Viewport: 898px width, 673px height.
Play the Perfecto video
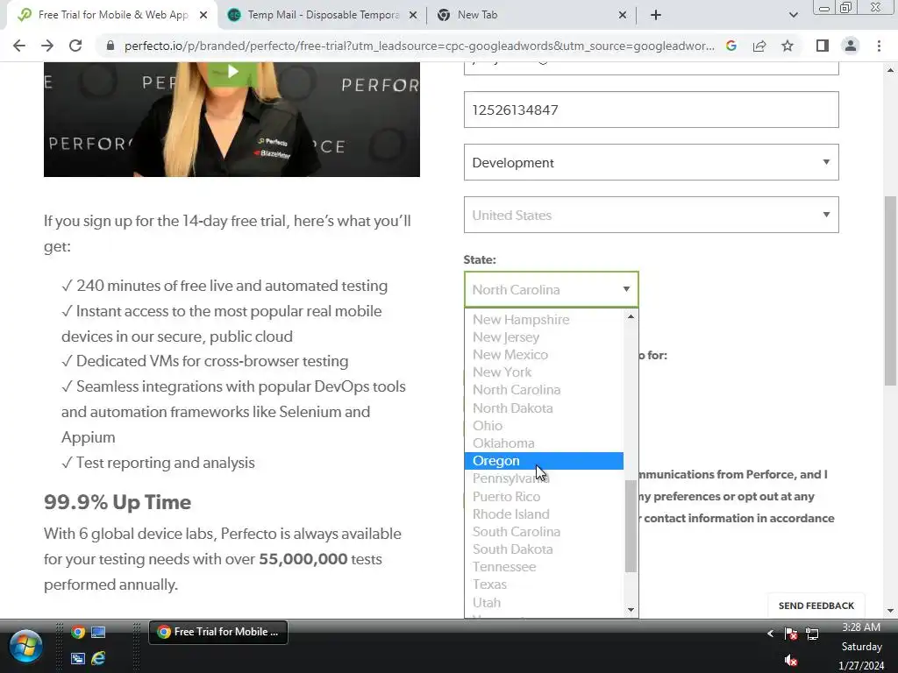click(232, 72)
